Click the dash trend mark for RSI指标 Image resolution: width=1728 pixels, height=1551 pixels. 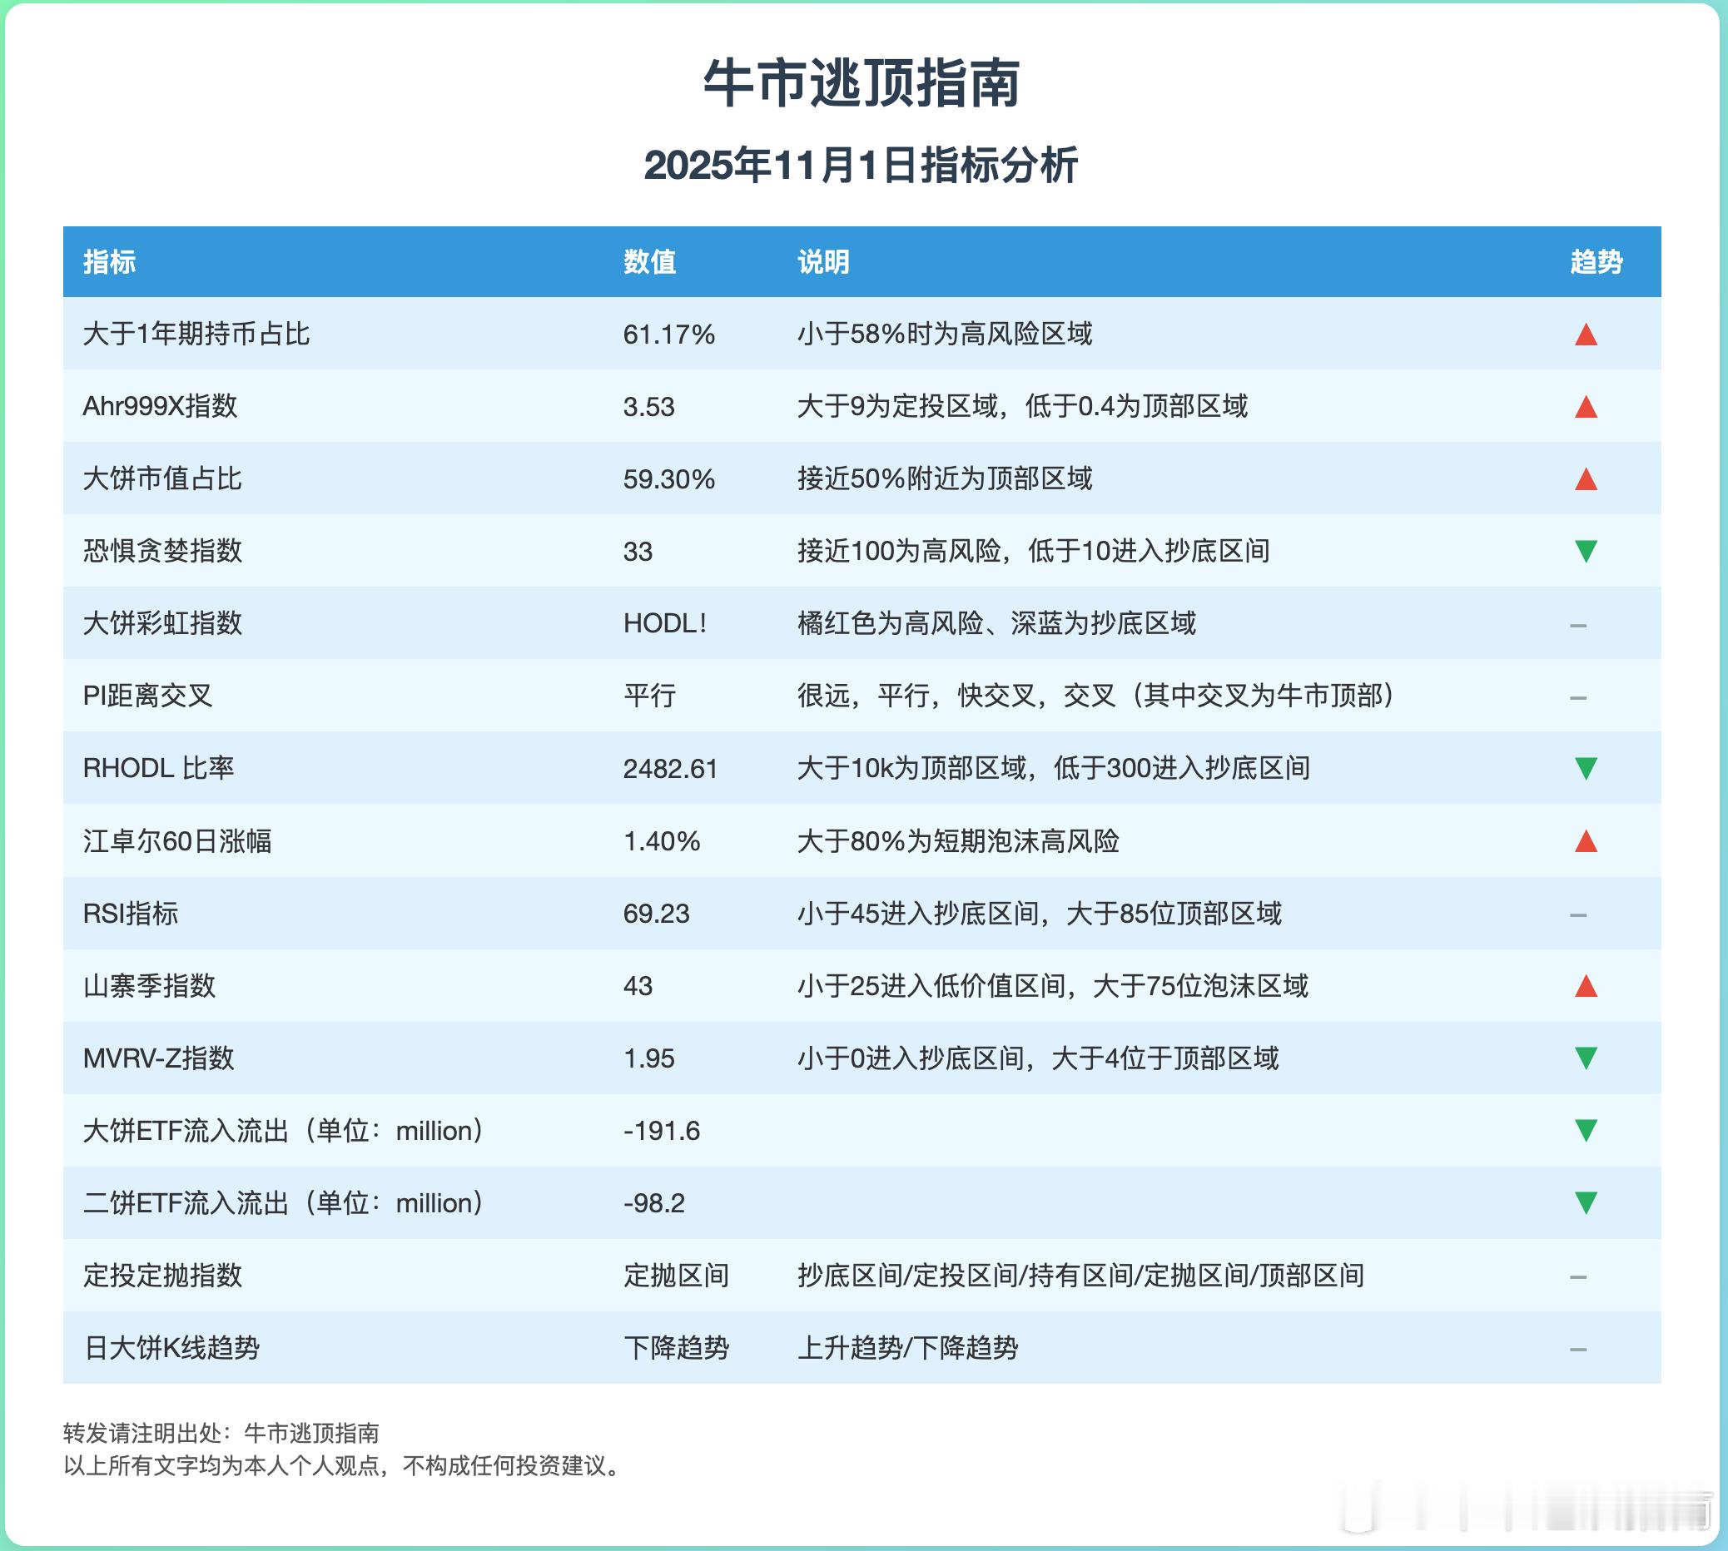(x=1577, y=915)
